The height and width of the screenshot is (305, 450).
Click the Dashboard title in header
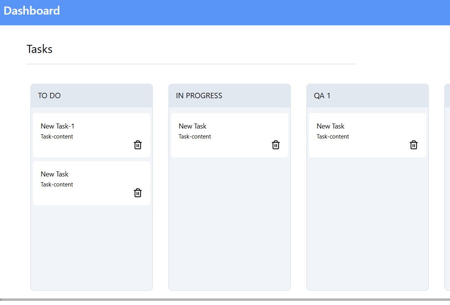point(32,10)
